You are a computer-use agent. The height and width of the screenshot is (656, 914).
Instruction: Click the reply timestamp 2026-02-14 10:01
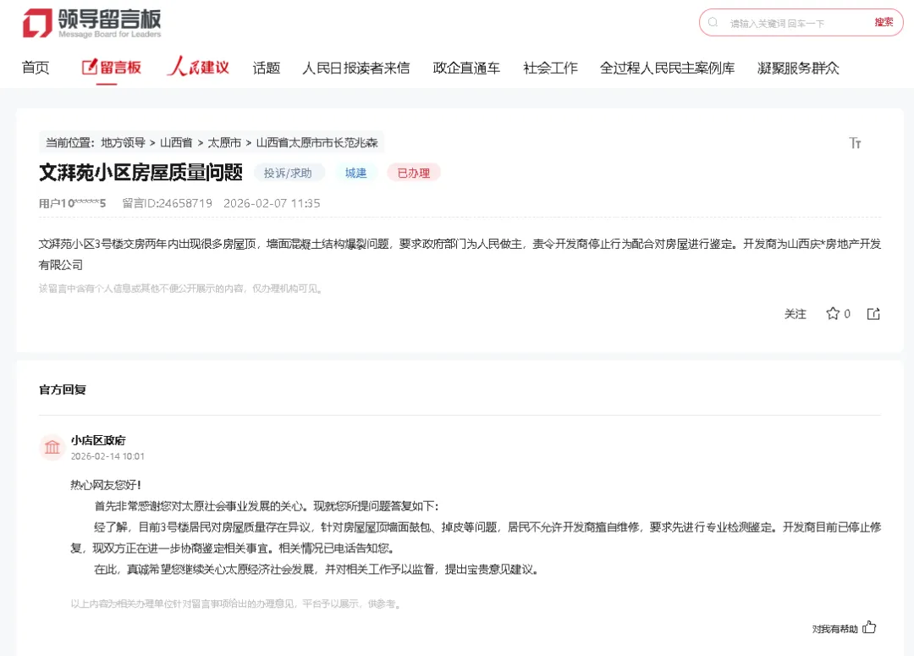(107, 456)
